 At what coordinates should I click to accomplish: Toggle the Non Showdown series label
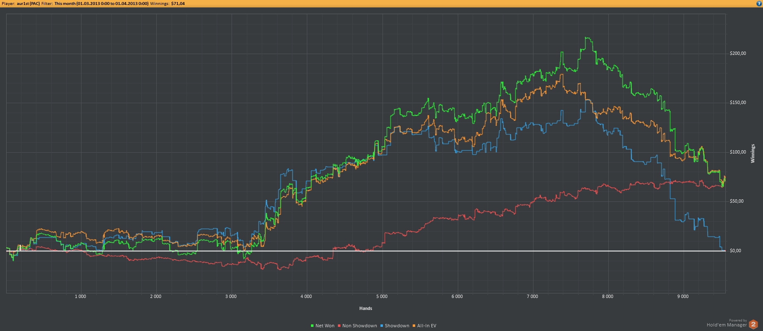click(359, 326)
